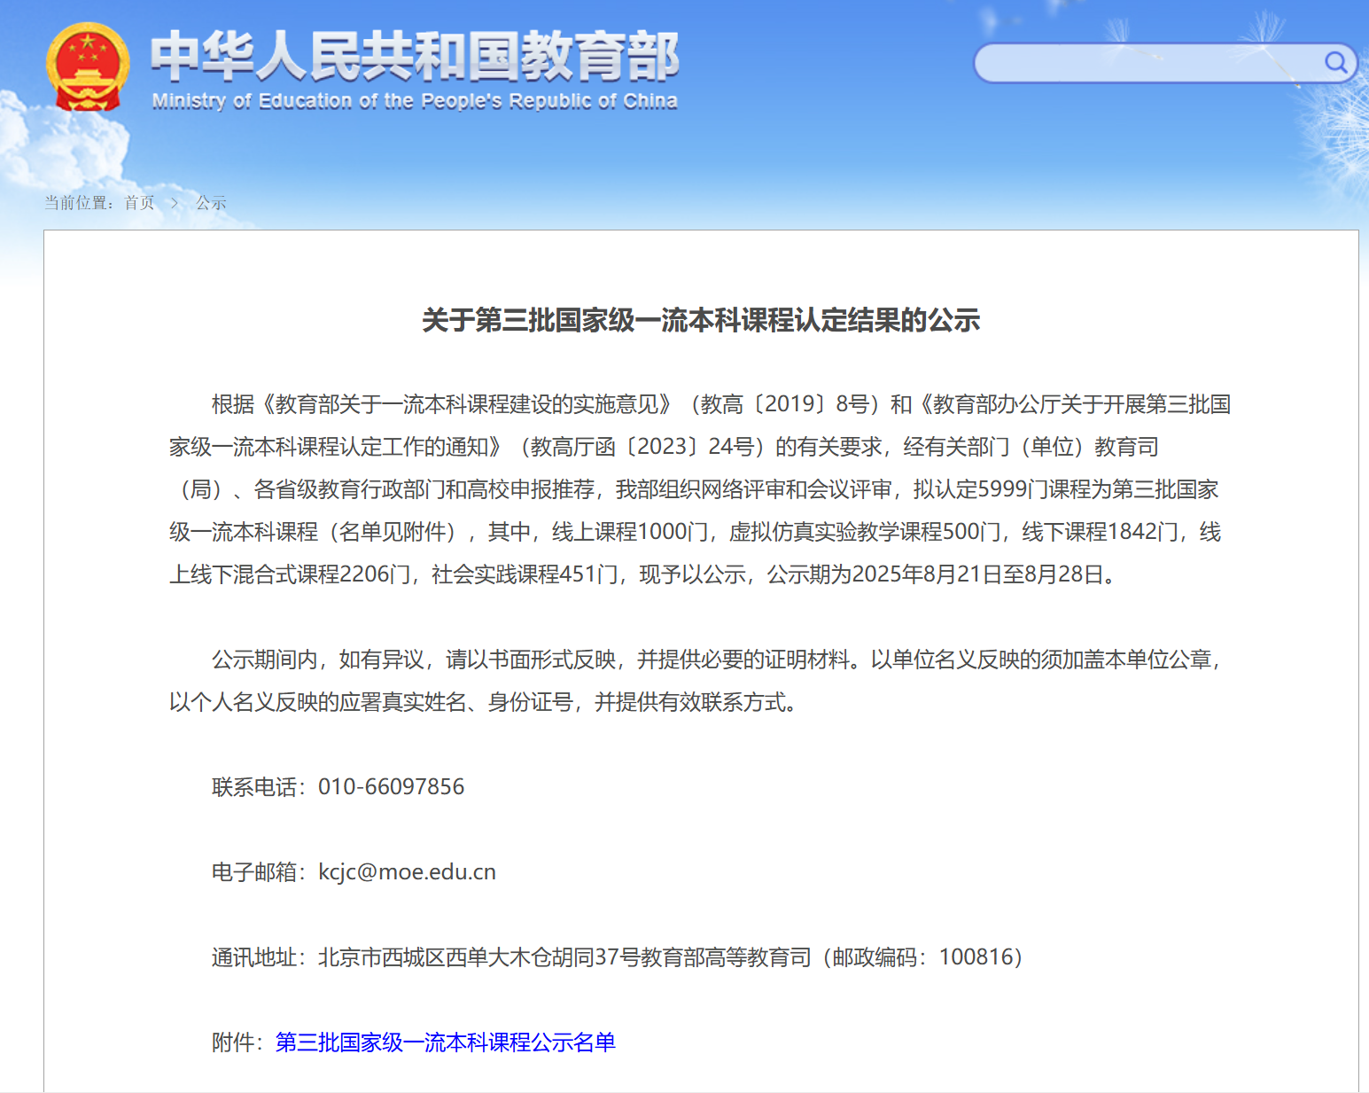1369x1093 pixels.
Task: Click the article headline 关于第三批国家级一流本科课程认定结果的公示
Action: tap(700, 320)
